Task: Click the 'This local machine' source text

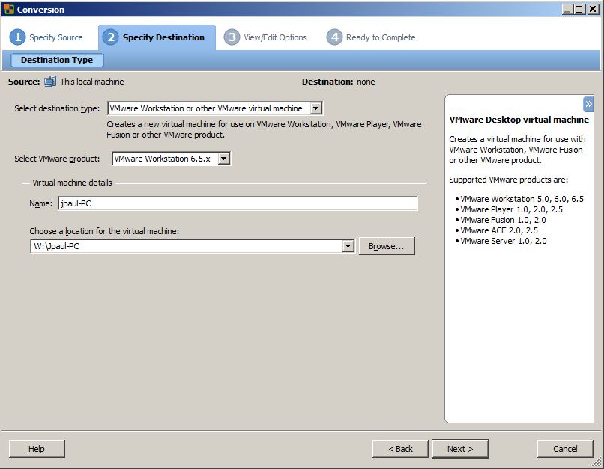Action: tap(92, 82)
